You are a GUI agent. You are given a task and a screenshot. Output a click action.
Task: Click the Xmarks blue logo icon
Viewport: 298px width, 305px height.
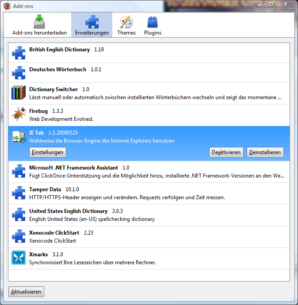(19, 258)
